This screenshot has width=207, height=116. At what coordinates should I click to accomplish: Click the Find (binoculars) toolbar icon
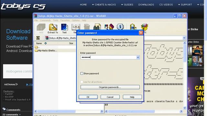pos(97,27)
